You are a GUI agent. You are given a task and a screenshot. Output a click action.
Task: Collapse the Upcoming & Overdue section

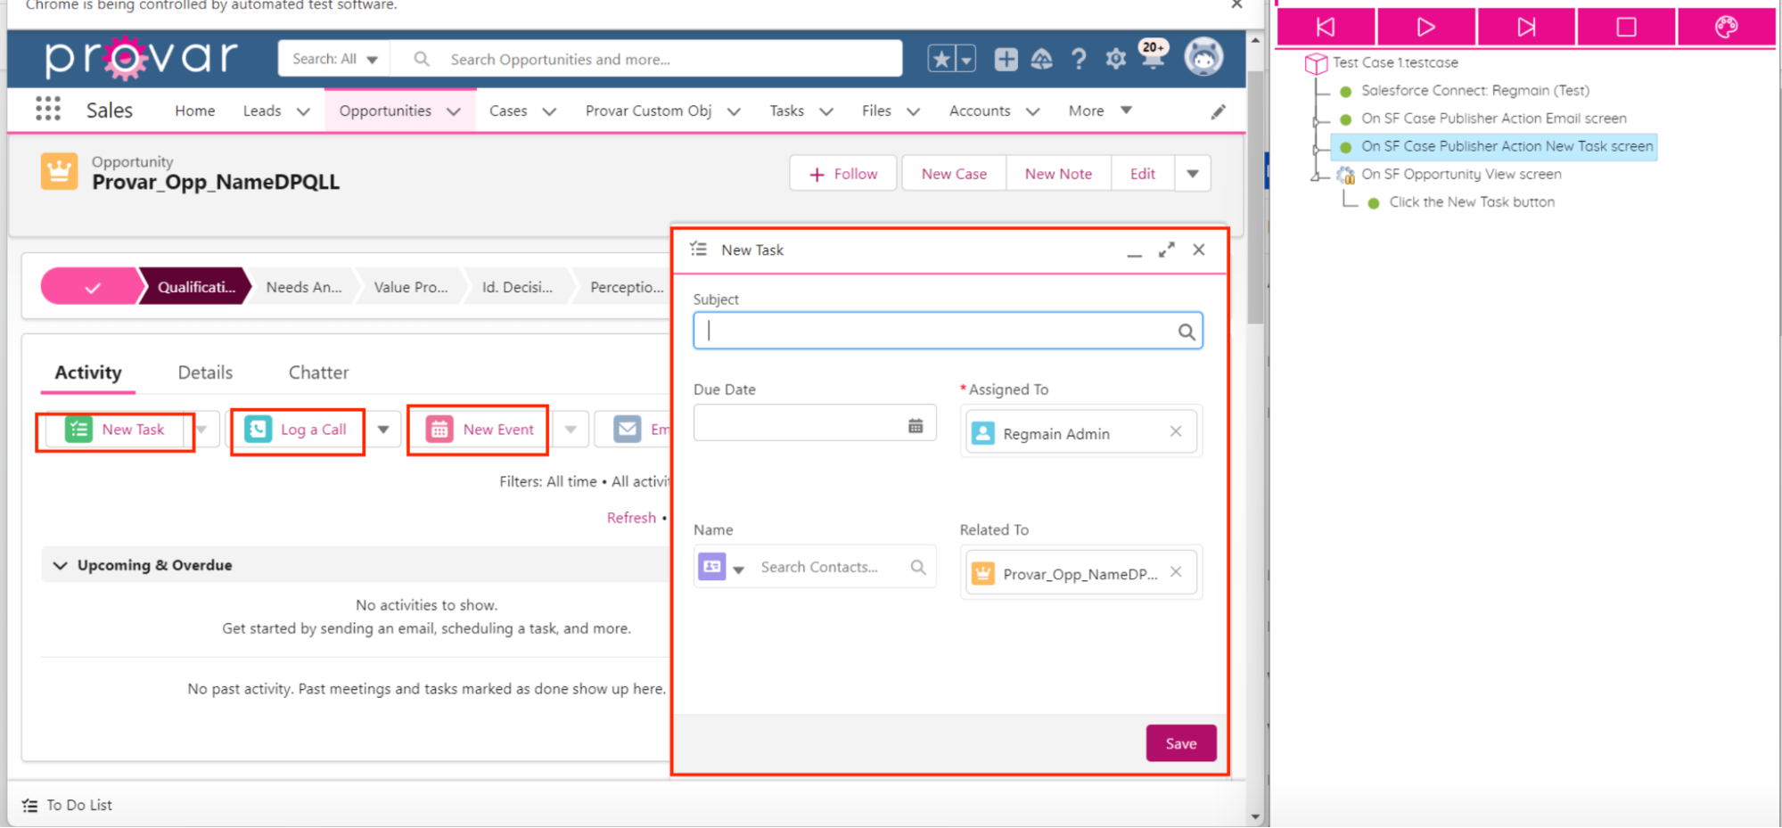tap(60, 565)
